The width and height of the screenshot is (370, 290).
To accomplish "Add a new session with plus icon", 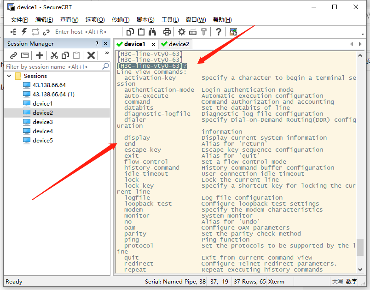I will click(40, 55).
